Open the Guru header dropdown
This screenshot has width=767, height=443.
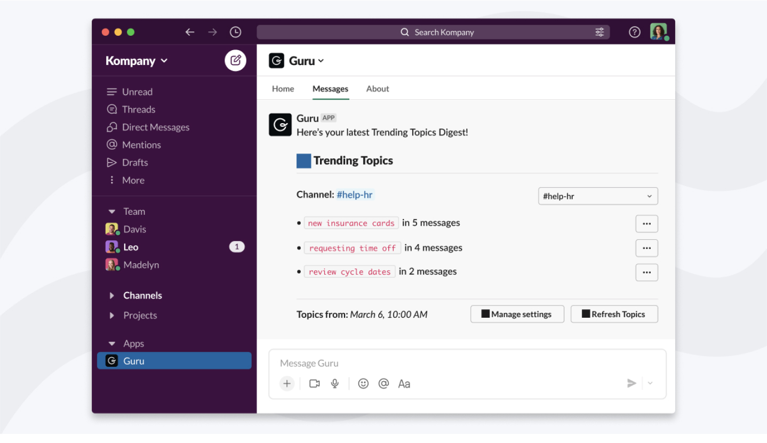click(x=306, y=61)
